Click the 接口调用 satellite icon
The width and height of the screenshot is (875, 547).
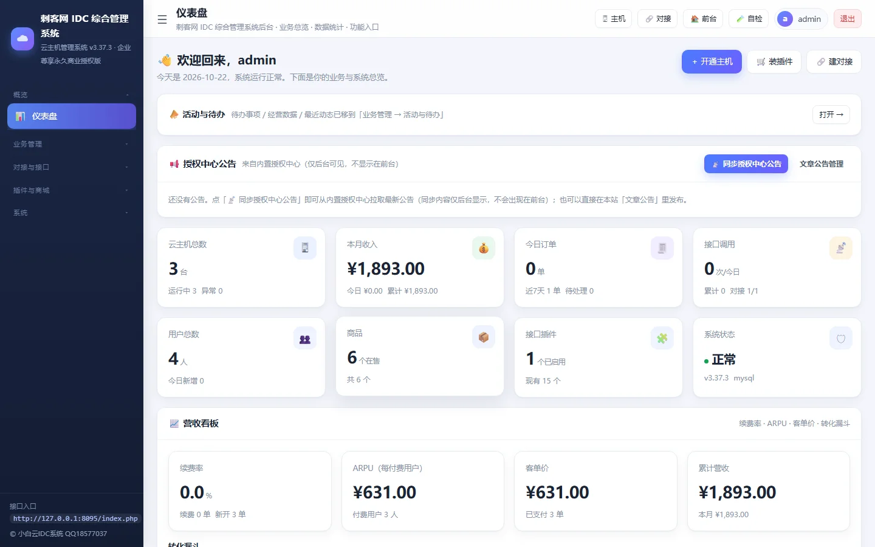(841, 248)
